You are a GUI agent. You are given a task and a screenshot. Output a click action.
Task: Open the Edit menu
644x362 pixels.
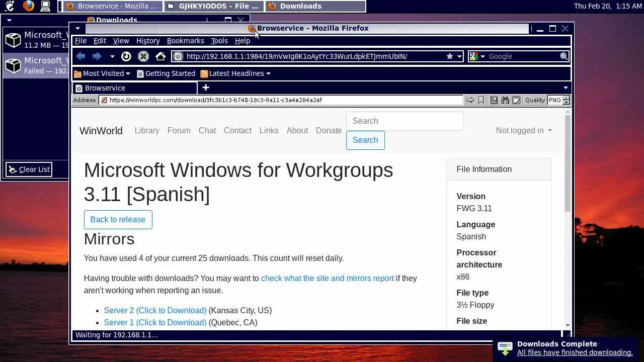[x=100, y=41]
